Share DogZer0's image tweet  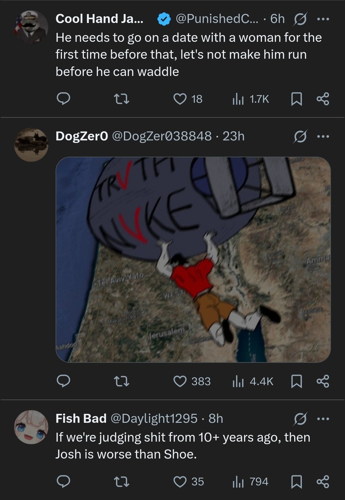pos(323,381)
